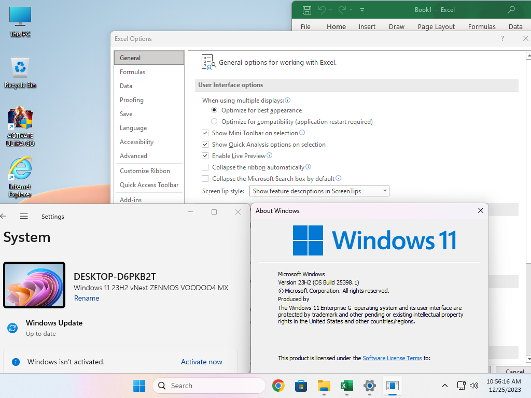Open the ACTIVATE ULTRA GO desktop shortcut
Screen dimensions: 531x398
[20, 126]
